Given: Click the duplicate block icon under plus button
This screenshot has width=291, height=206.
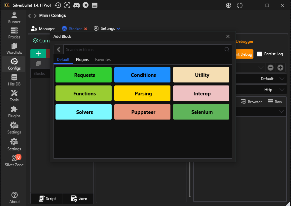Looking at the screenshot, I should tap(38, 64).
